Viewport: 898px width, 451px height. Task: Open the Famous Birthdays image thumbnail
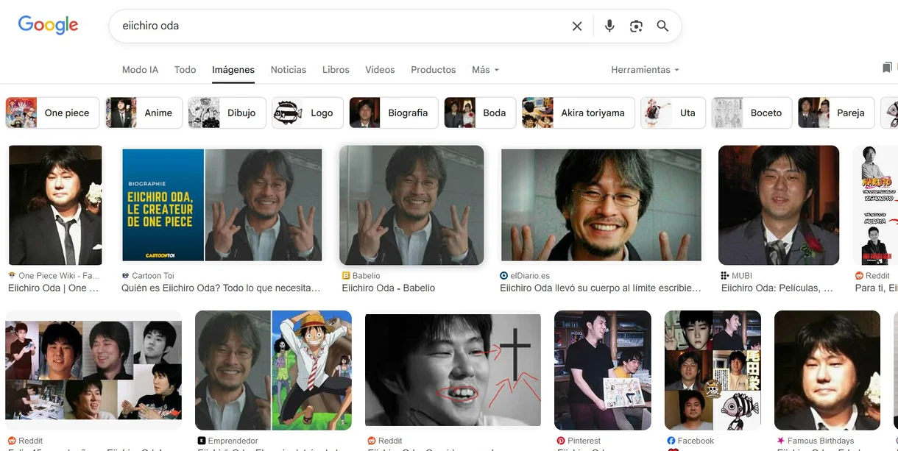(827, 370)
